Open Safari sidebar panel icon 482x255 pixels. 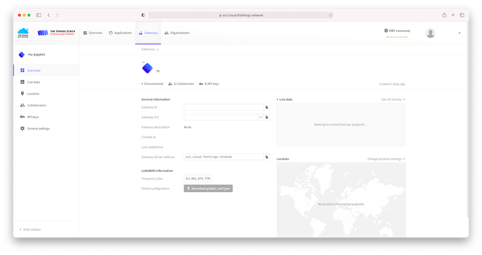pos(39,15)
